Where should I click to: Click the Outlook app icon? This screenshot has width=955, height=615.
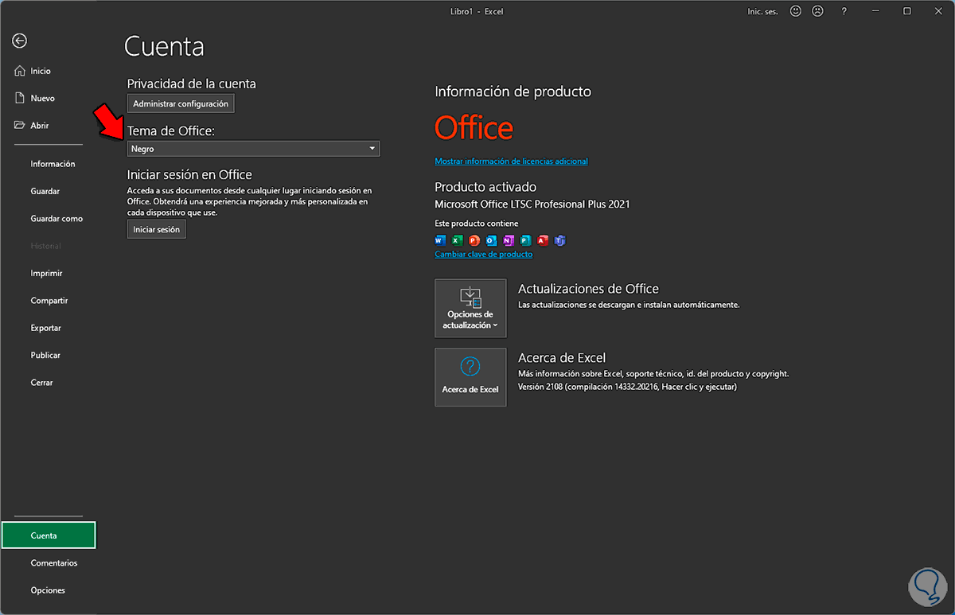(x=491, y=240)
